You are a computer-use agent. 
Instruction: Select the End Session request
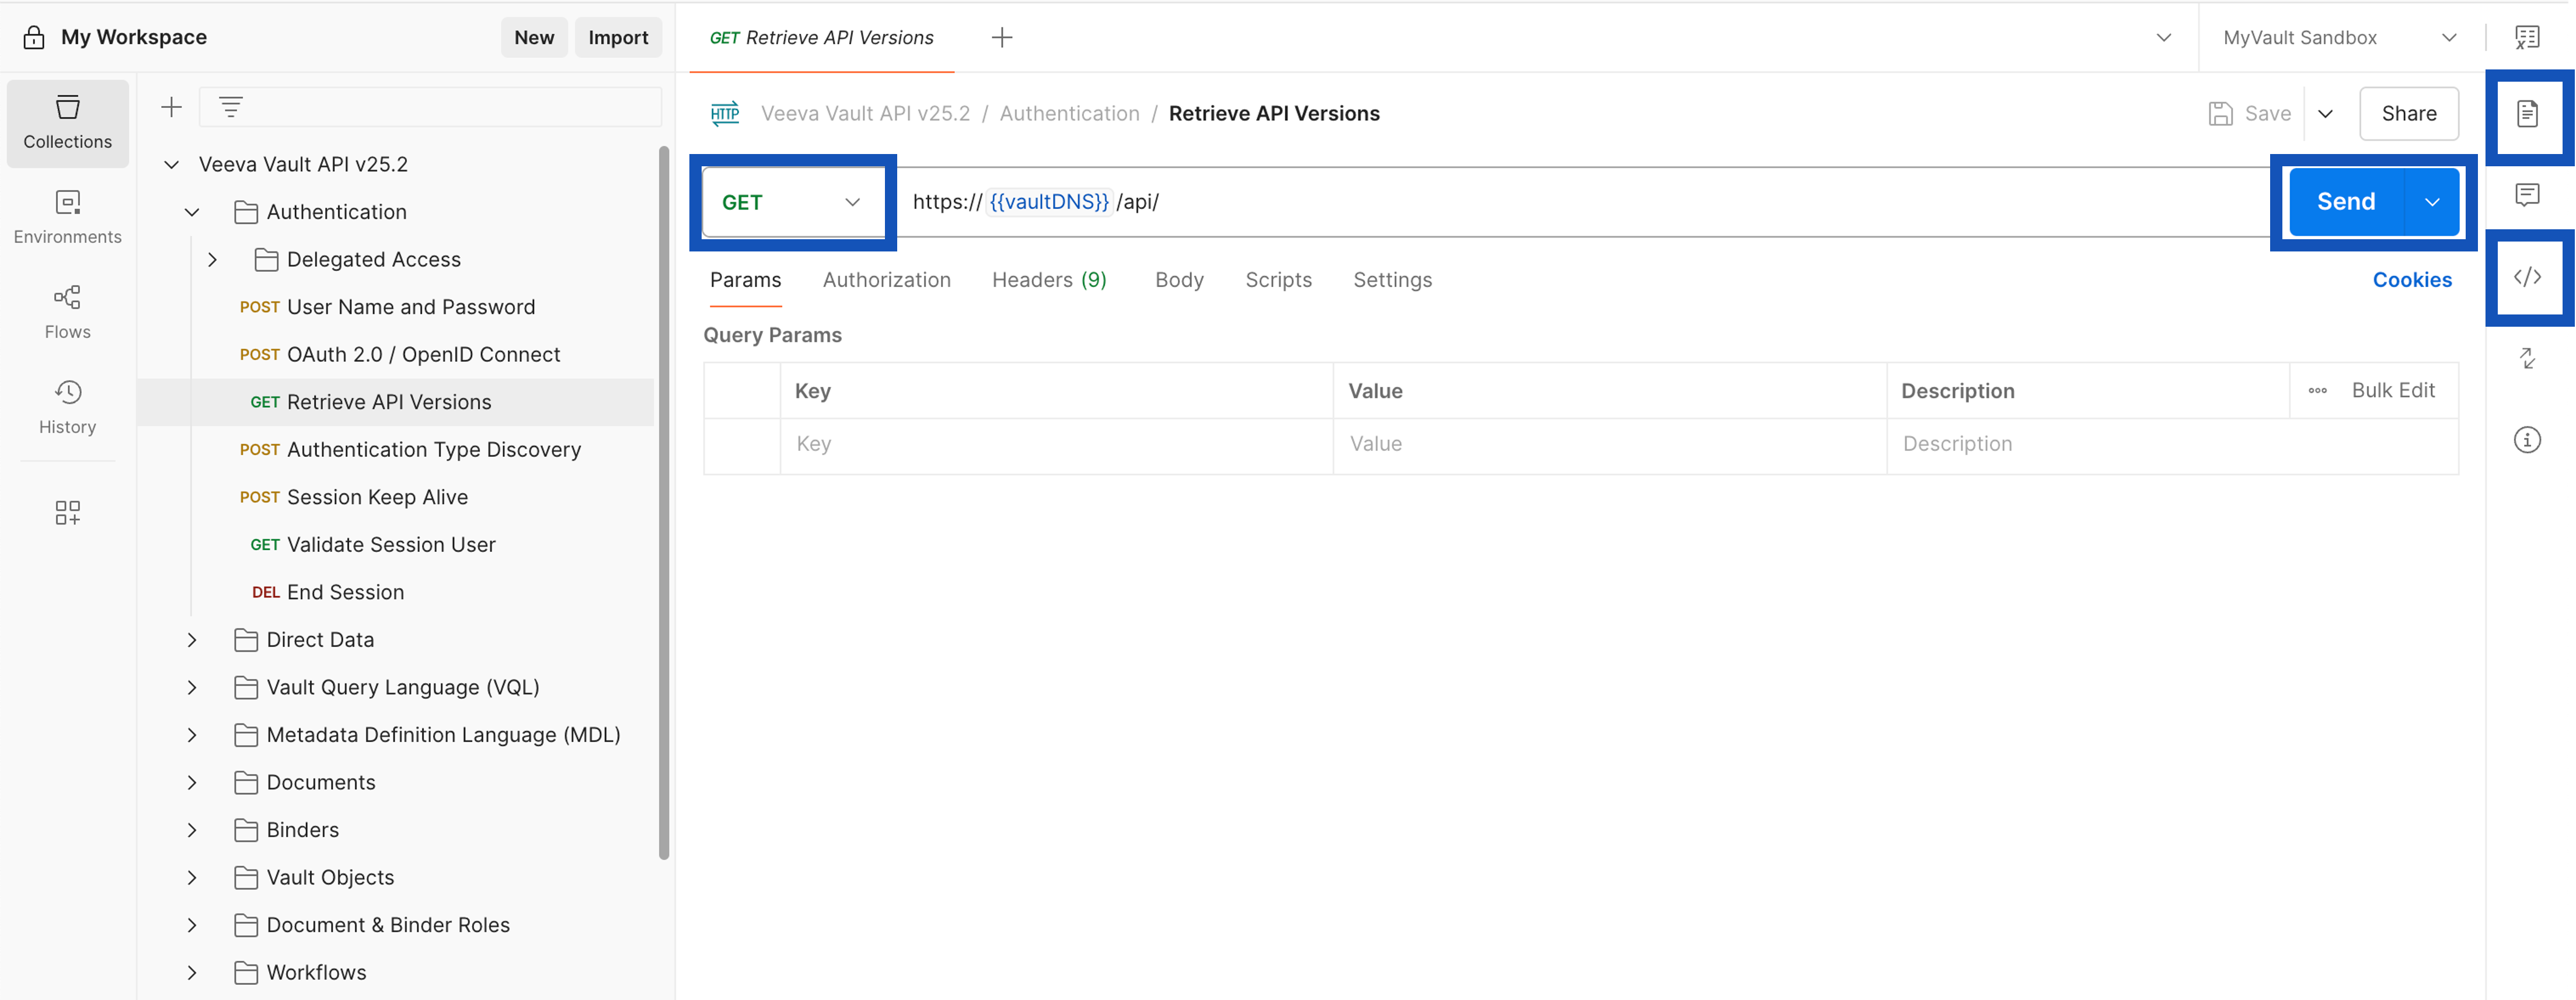[x=345, y=592]
